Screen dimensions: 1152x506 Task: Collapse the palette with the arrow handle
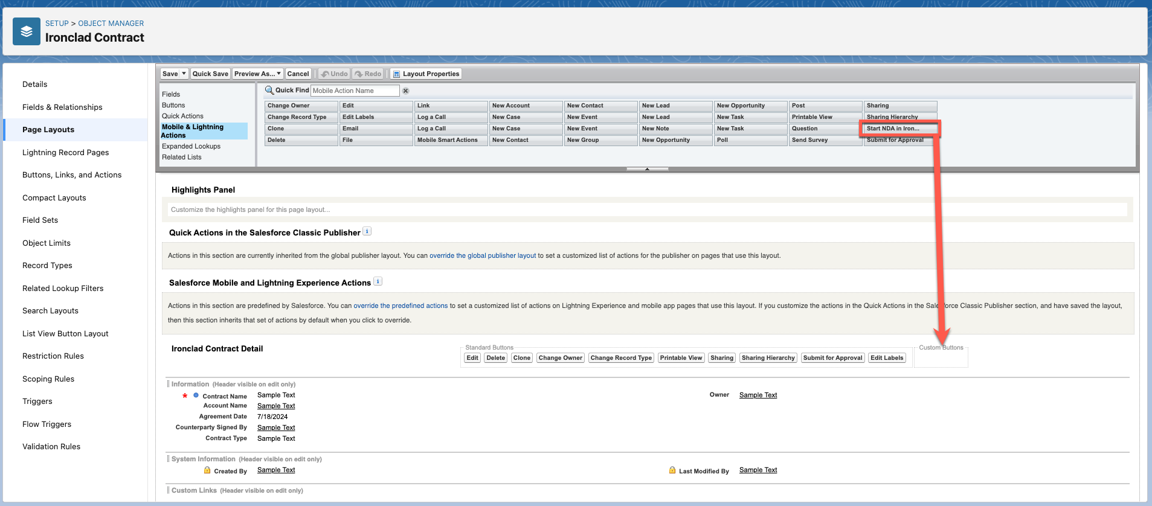click(x=647, y=169)
